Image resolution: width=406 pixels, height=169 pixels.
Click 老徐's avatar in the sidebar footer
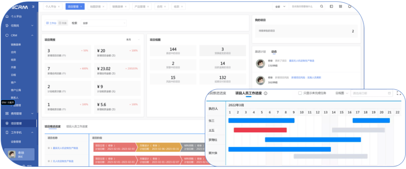(11, 154)
